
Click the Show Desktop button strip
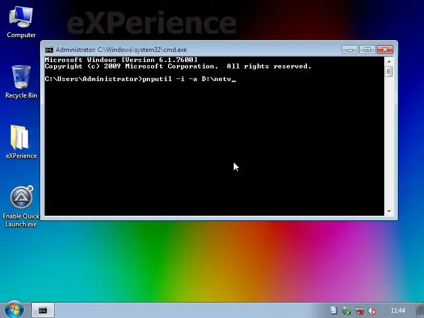pyautogui.click(x=420, y=310)
